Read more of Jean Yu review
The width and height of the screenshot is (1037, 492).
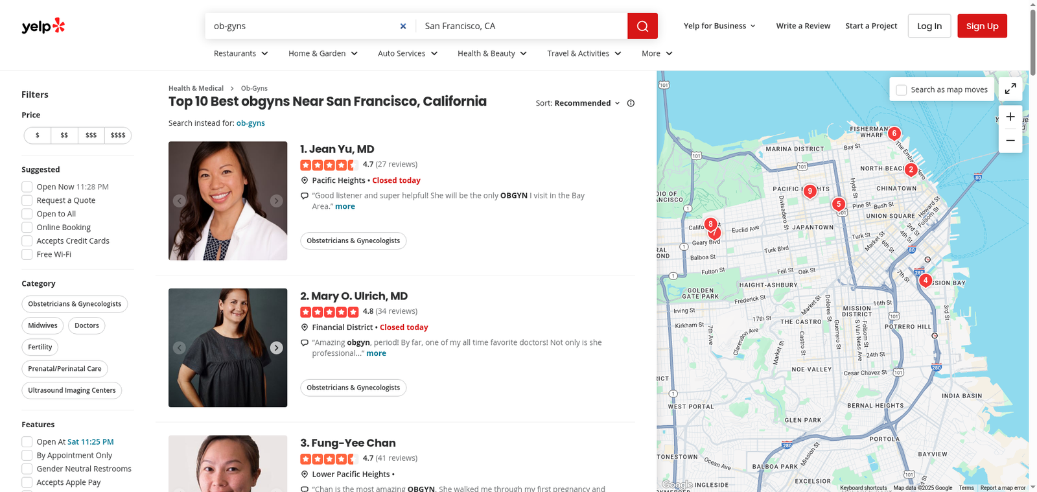[345, 206]
